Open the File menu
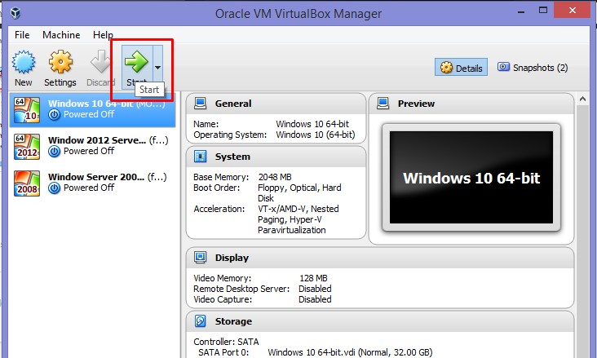597x358 pixels. click(x=22, y=35)
